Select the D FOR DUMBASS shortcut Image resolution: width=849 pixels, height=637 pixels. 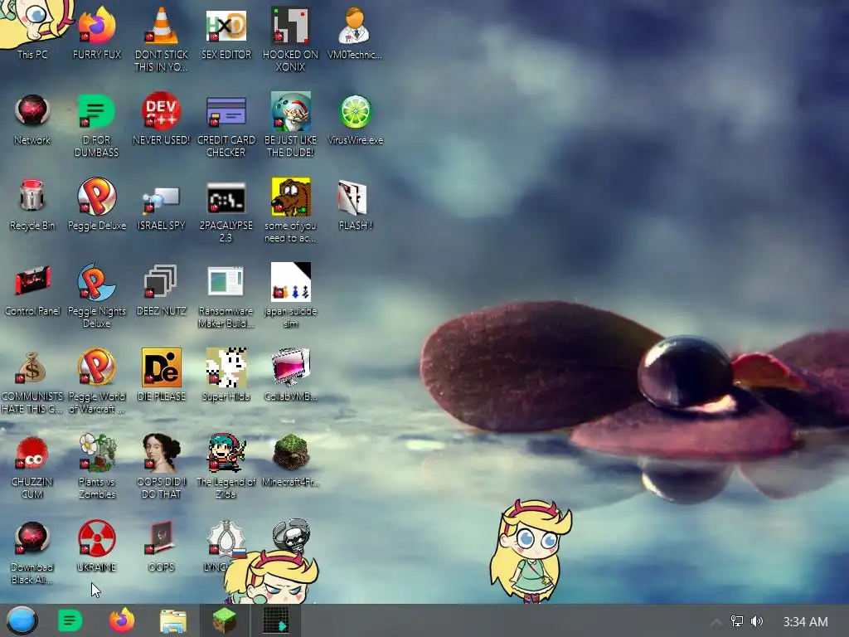(x=97, y=126)
